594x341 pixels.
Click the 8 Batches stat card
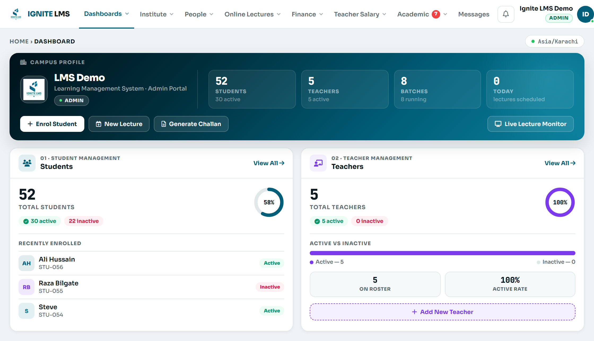click(438, 89)
